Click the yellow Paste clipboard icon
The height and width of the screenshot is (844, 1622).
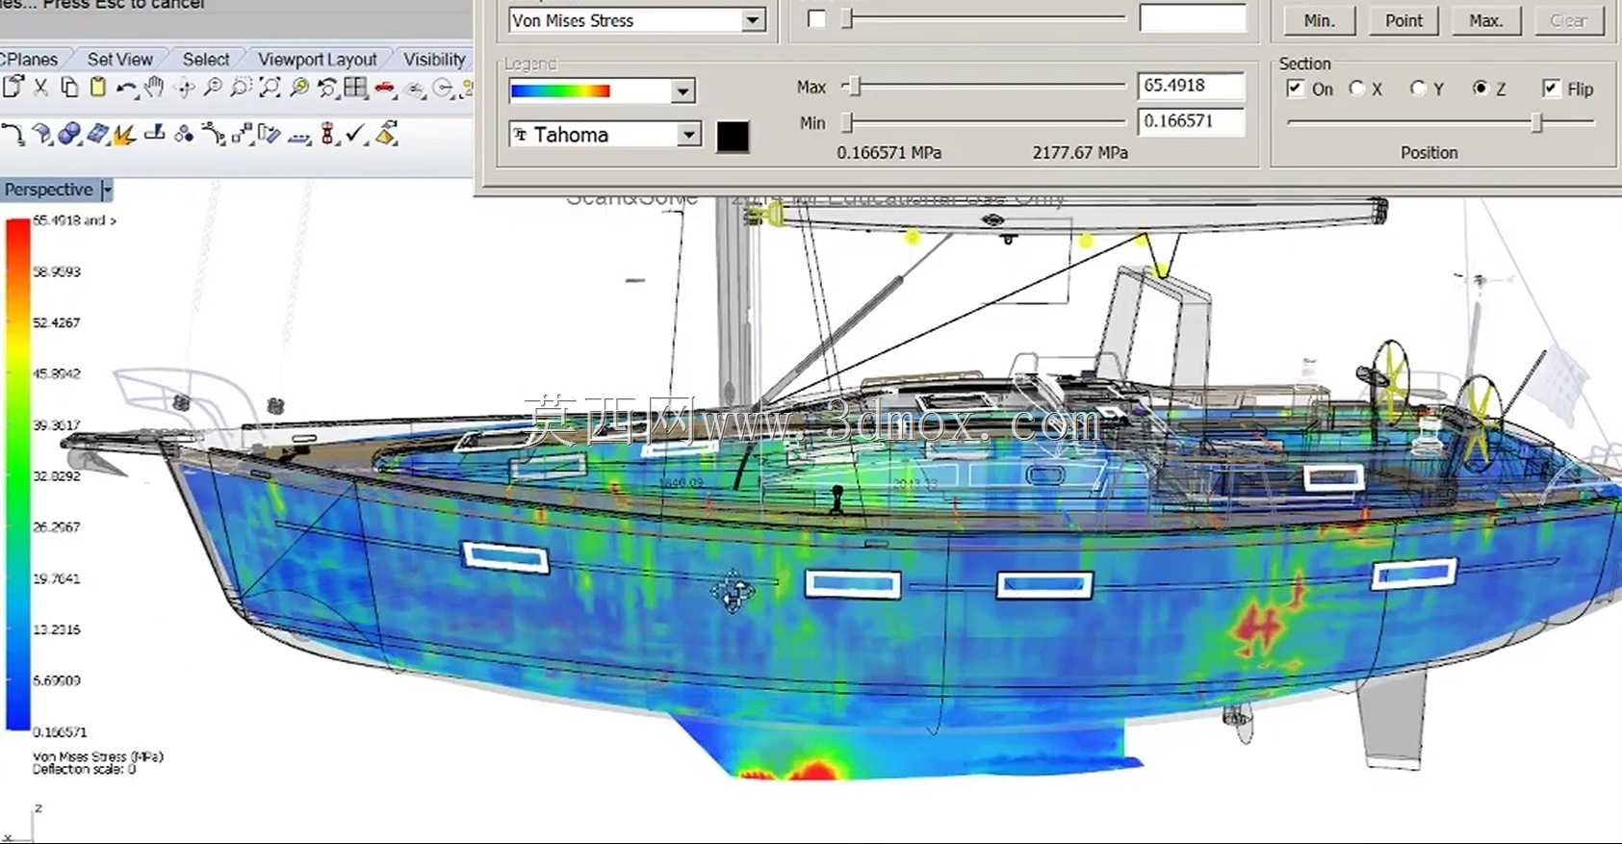pyautogui.click(x=97, y=88)
